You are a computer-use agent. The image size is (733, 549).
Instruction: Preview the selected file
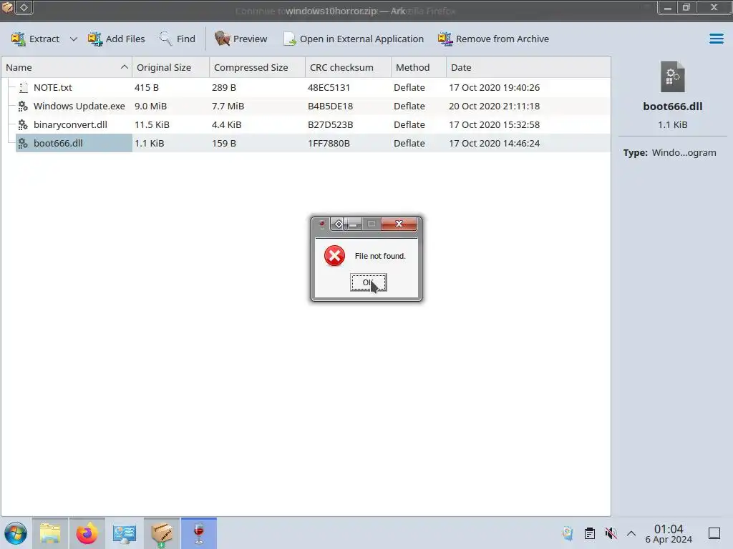pos(241,39)
